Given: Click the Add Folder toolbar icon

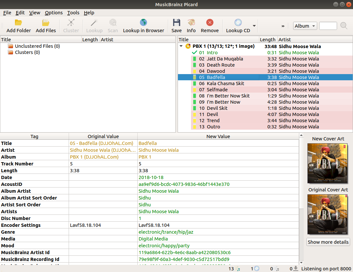Looking at the screenshot, I should (x=19, y=23).
